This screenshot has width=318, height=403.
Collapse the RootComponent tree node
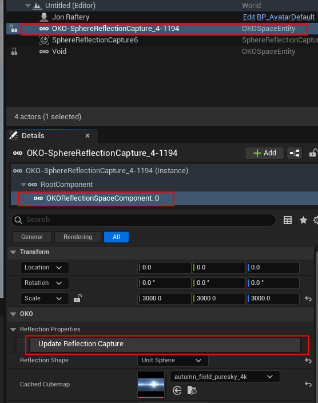pos(23,185)
